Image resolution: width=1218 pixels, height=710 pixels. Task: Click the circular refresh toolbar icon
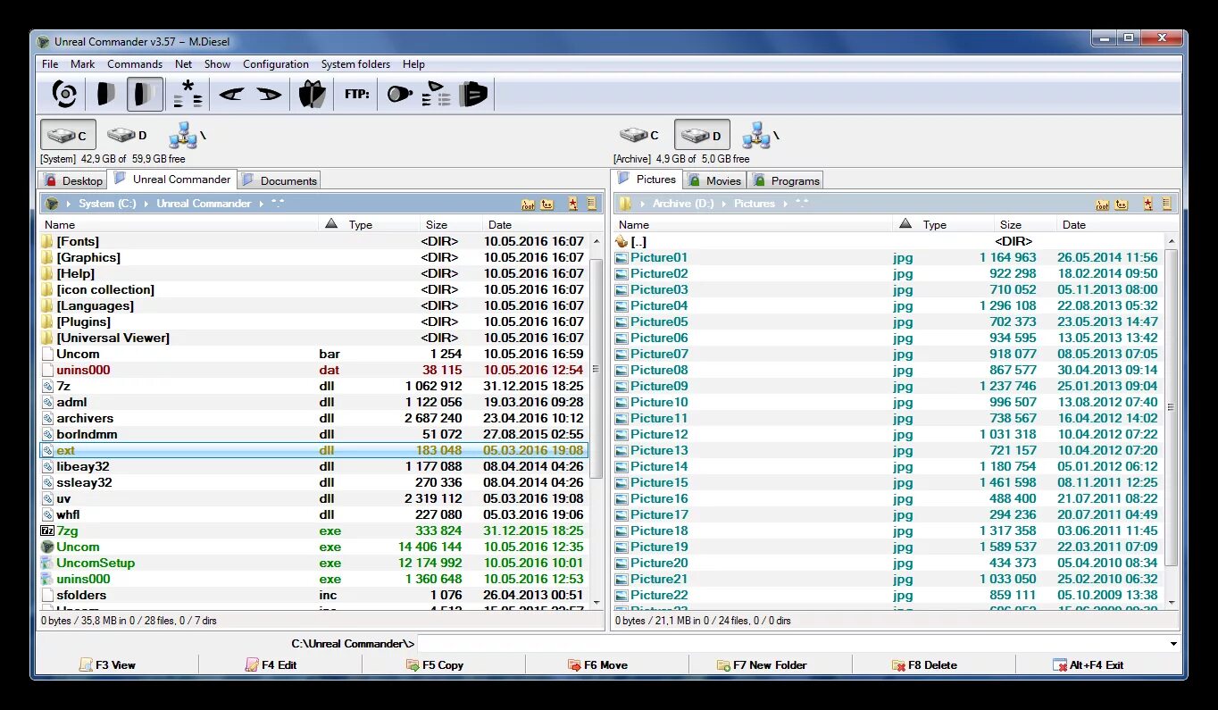[64, 93]
